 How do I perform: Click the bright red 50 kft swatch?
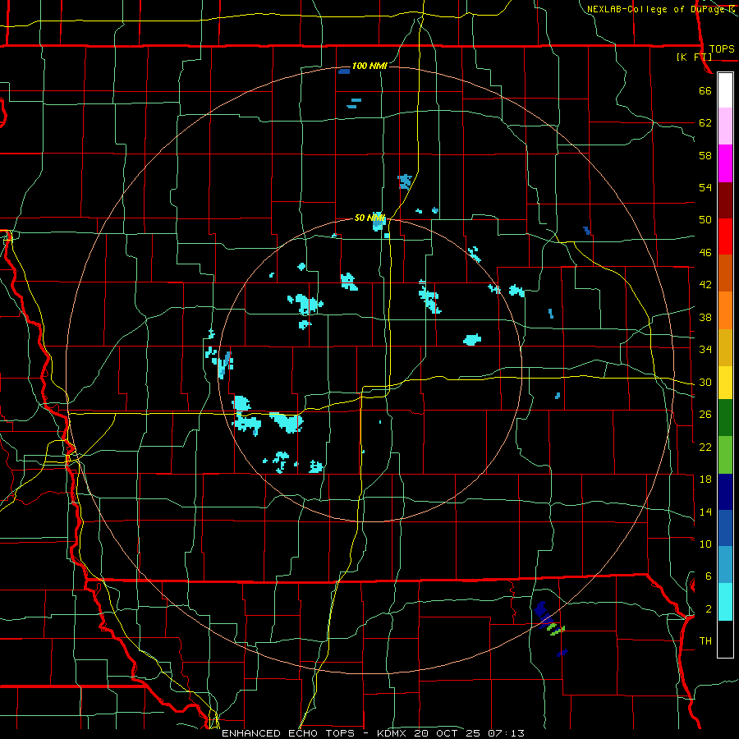(725, 236)
